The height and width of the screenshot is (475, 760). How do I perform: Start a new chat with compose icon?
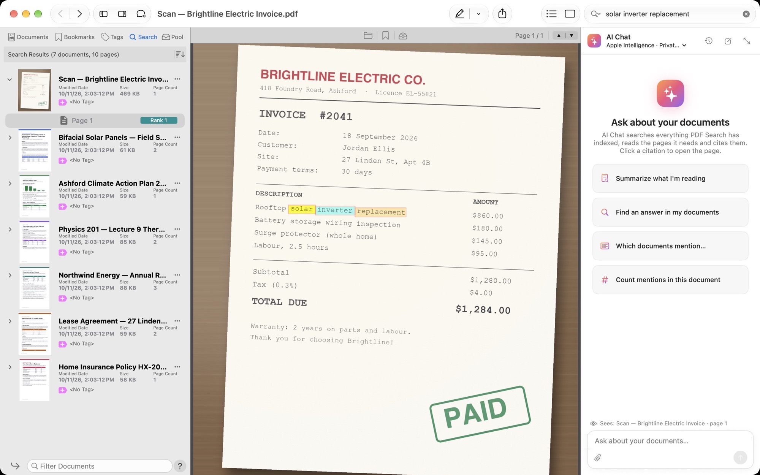[x=728, y=41]
